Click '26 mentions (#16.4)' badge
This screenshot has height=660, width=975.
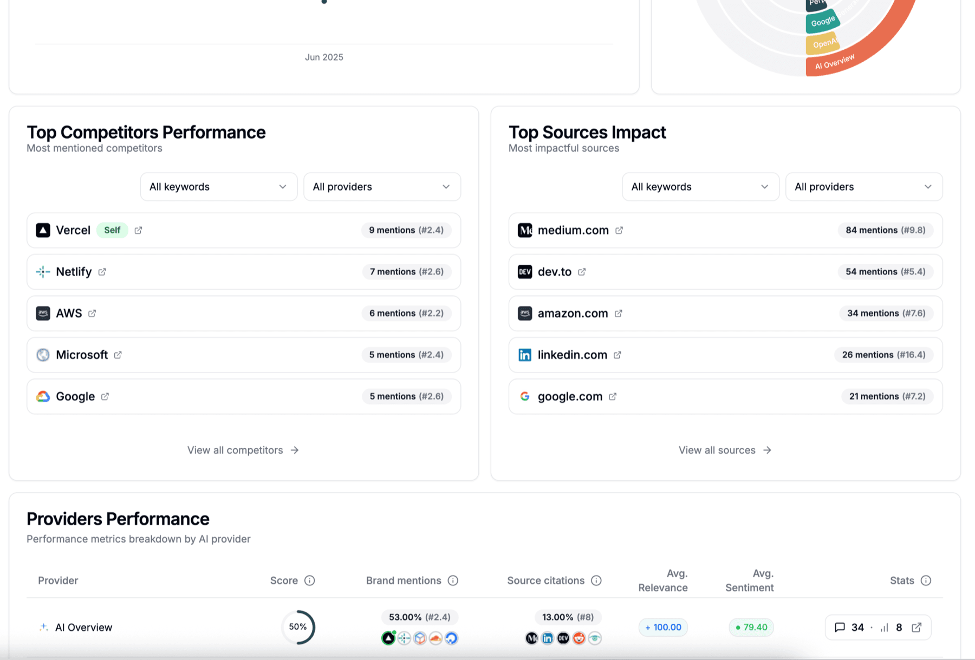(884, 355)
